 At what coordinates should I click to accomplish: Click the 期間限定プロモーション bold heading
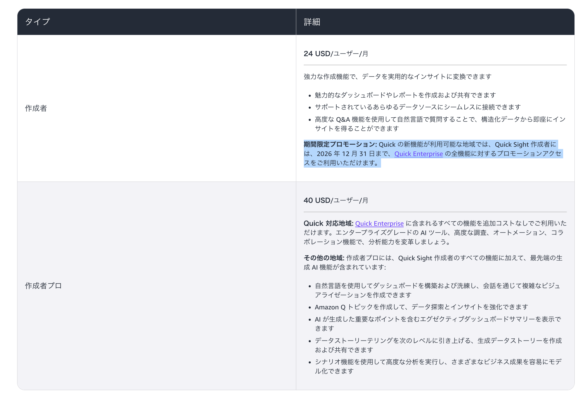click(x=340, y=144)
